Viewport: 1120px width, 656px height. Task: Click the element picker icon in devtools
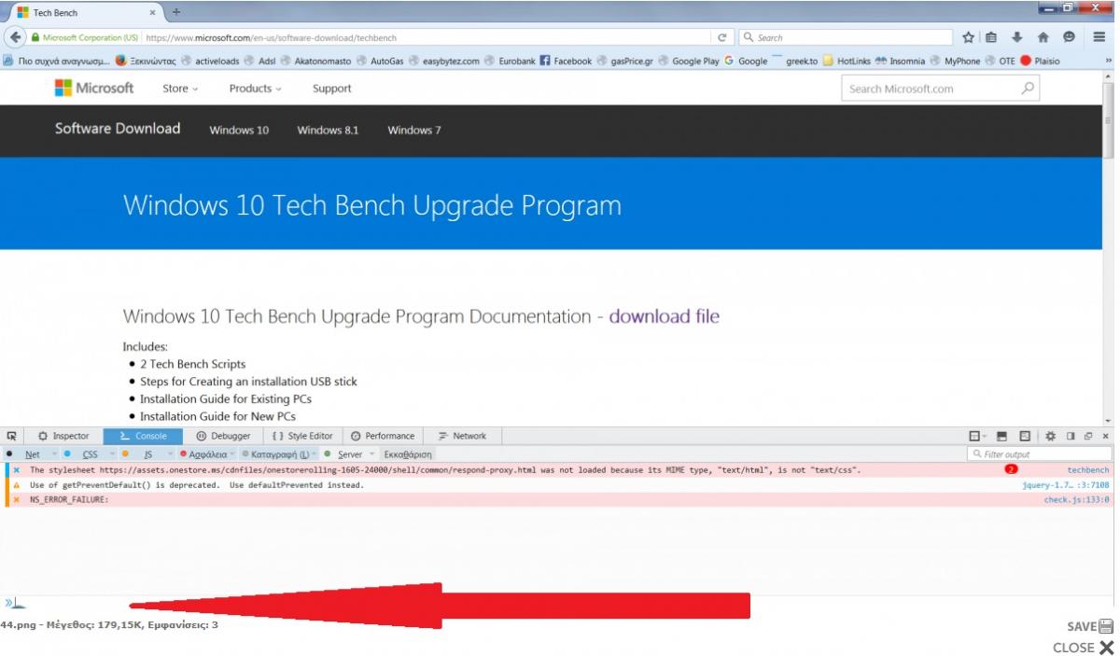click(11, 436)
